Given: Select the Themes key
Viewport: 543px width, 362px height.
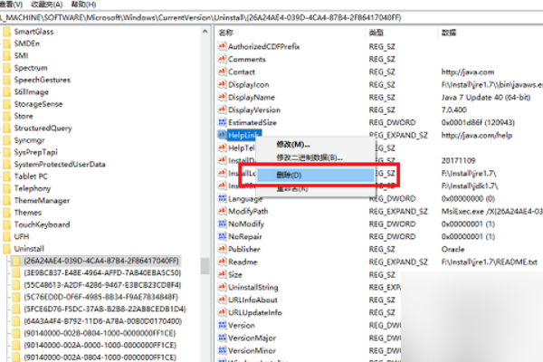Looking at the screenshot, I should click(x=28, y=213).
